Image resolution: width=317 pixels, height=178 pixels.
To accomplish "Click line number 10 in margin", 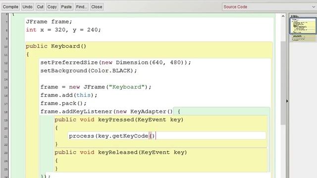I will (6, 47).
